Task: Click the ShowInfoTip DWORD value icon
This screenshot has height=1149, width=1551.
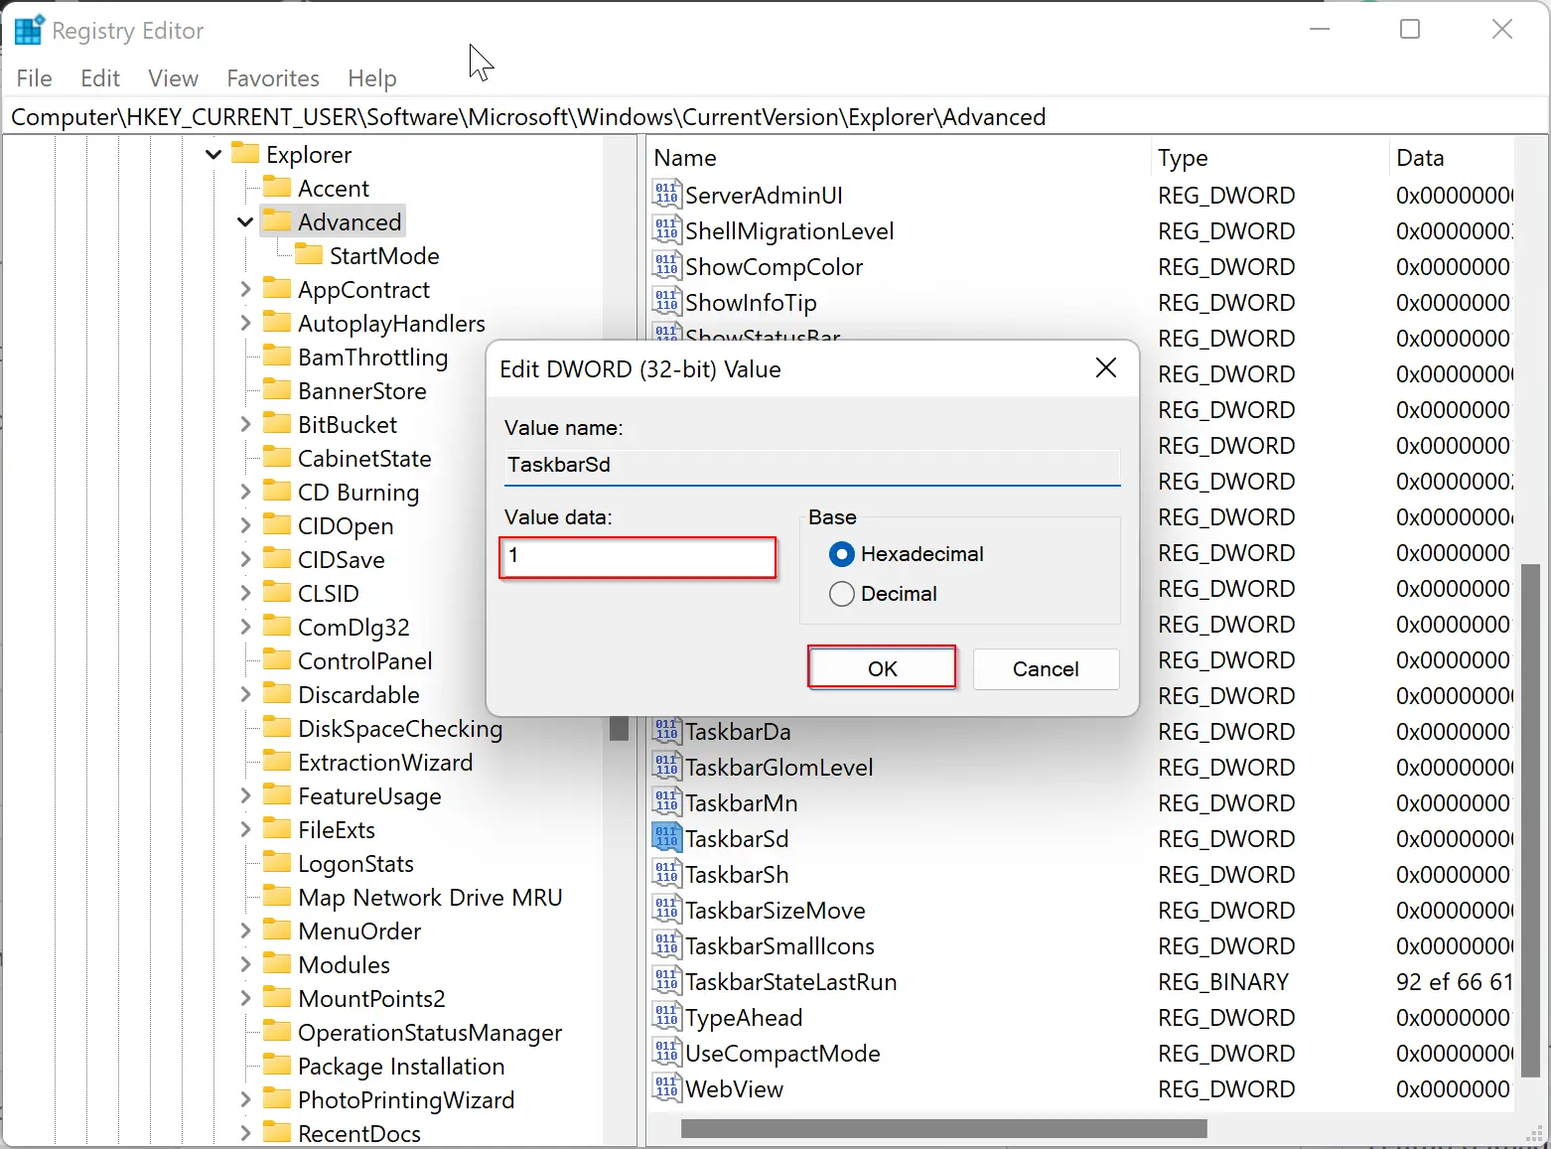Action: pos(666,302)
